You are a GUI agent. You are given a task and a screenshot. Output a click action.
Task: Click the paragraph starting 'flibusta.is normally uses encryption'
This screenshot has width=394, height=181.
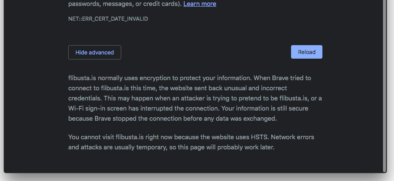(195, 98)
